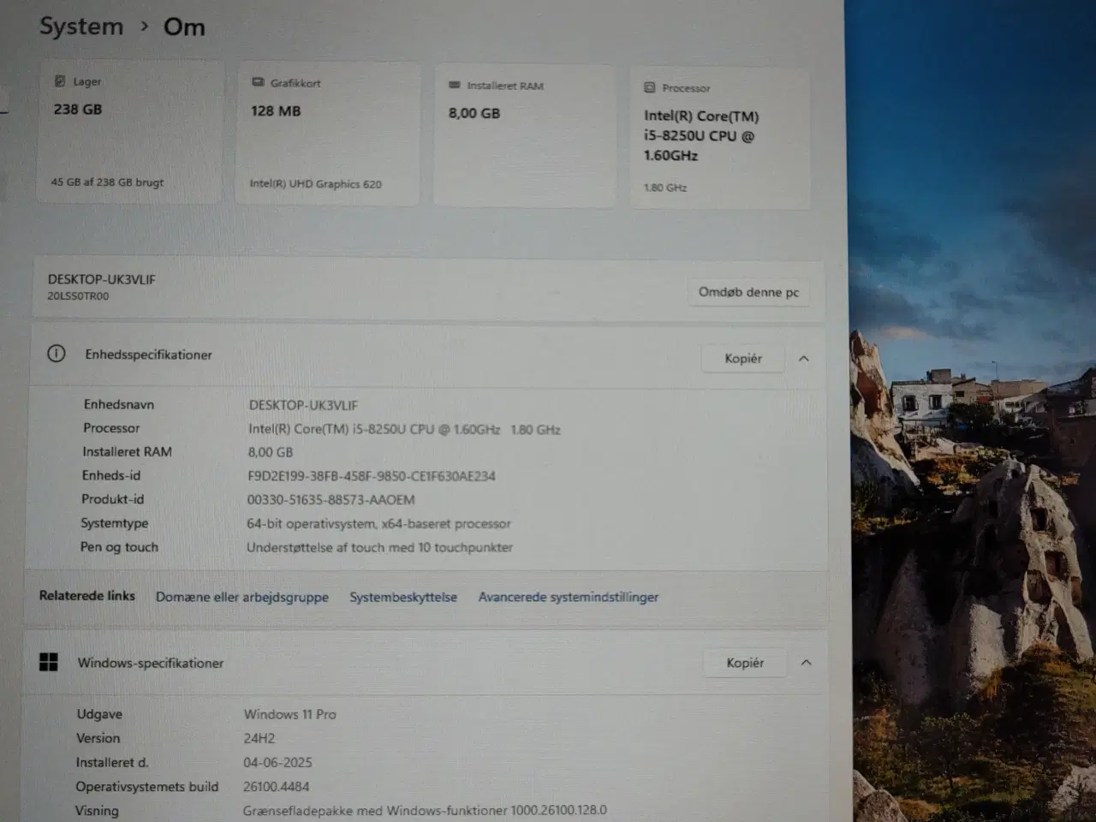Click model number 20LSS0TR00

tap(78, 296)
